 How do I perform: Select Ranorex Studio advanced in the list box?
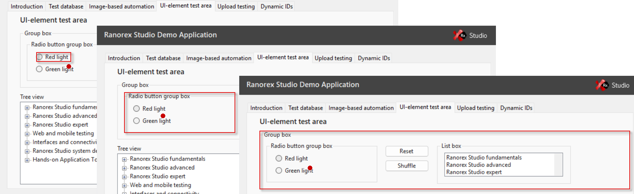pos(478,165)
